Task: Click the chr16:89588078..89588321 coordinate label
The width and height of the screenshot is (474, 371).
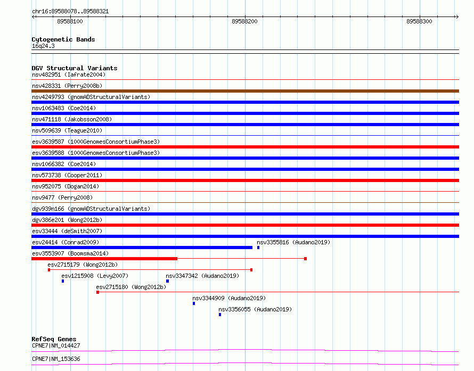Action: pos(70,11)
